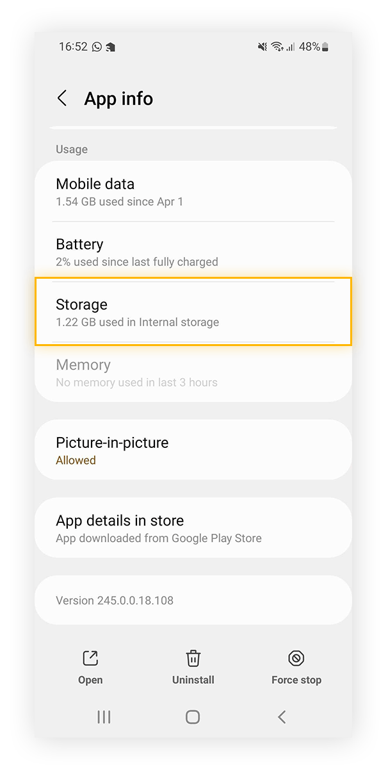Tap the Wi-Fi signal status icon
Screen dimensions: 388x769
point(277,47)
